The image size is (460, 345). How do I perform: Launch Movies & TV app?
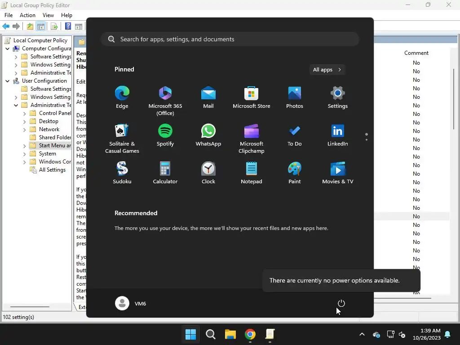click(x=338, y=173)
